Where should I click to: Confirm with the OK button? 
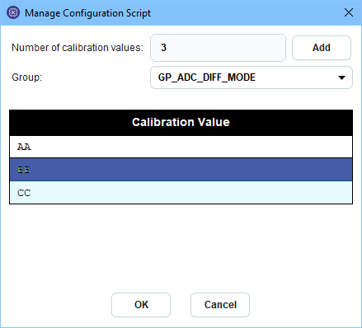pyautogui.click(x=141, y=305)
